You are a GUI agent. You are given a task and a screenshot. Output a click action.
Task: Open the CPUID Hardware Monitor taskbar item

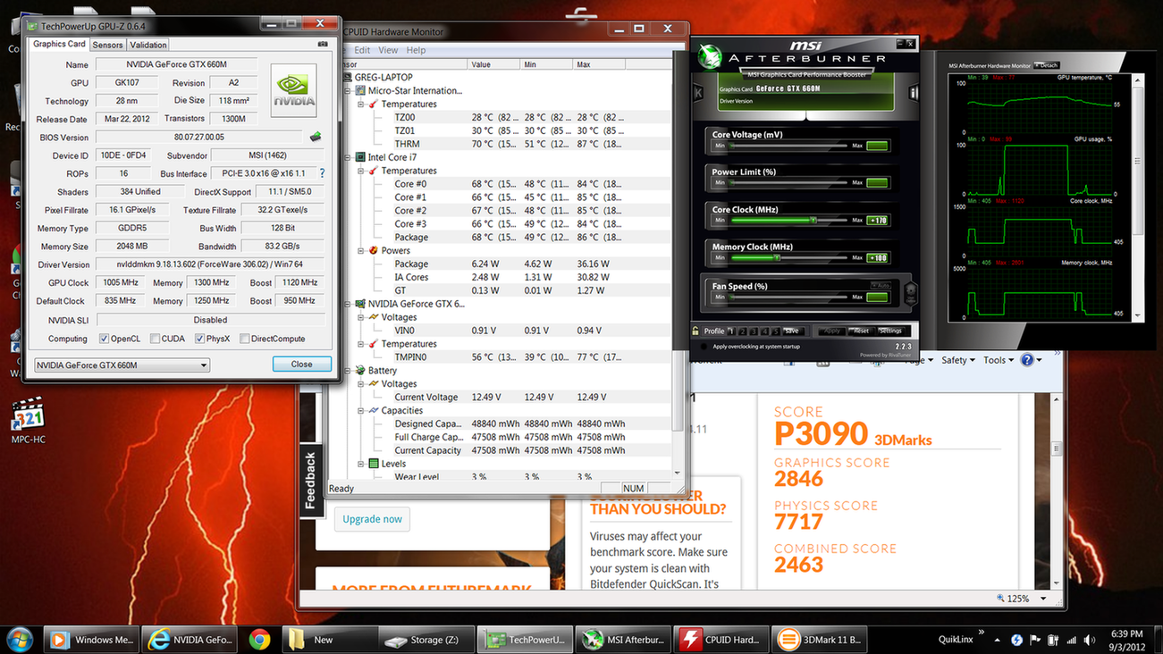click(x=720, y=640)
